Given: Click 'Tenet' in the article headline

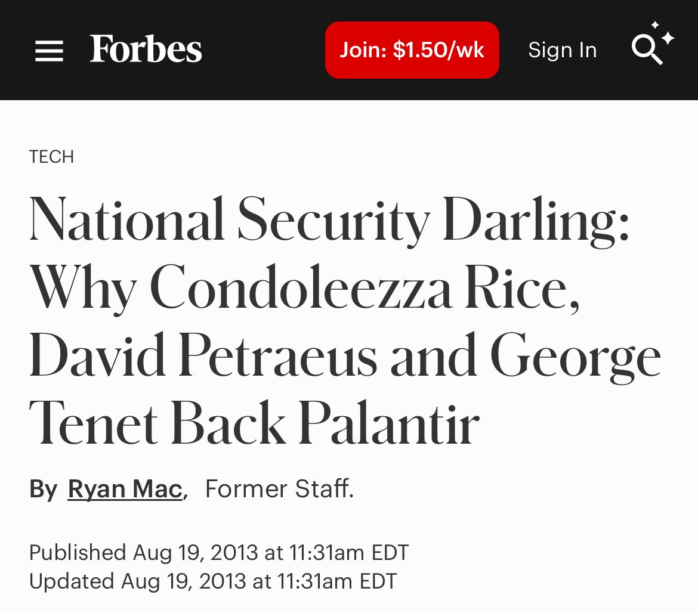Looking at the screenshot, I should 95,425.
